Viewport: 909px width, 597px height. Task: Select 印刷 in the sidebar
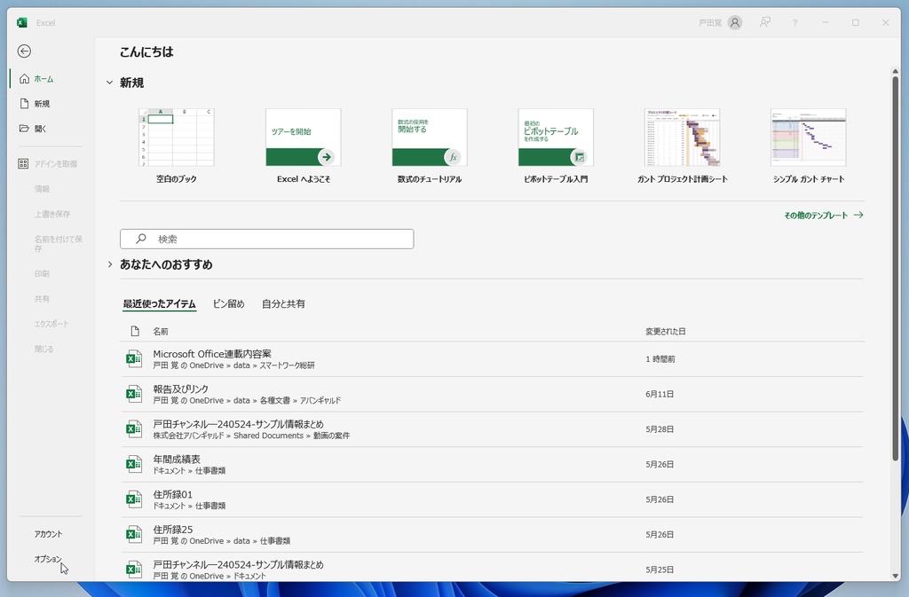(x=42, y=274)
